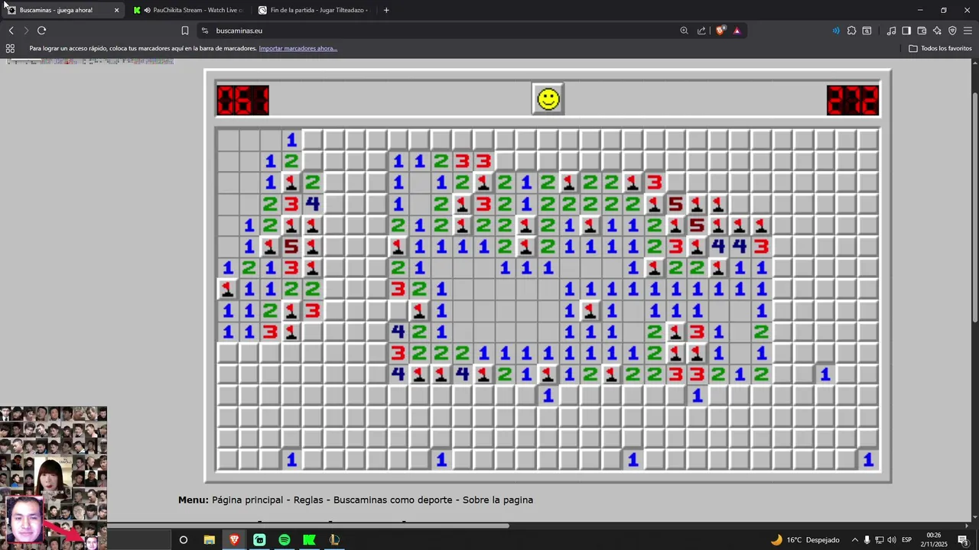Click the red mine counter display

(x=242, y=100)
